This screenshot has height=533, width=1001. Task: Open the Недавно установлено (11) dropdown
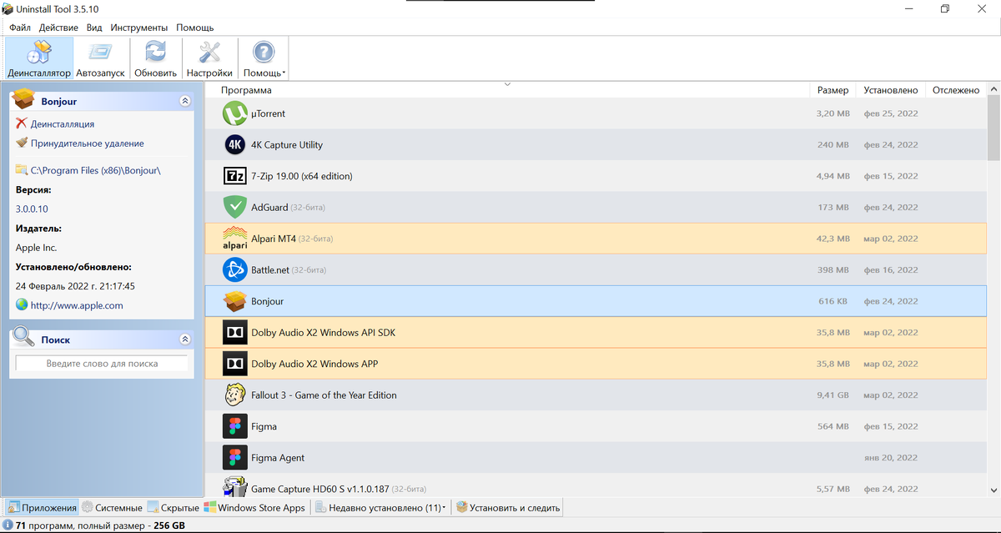coord(381,507)
